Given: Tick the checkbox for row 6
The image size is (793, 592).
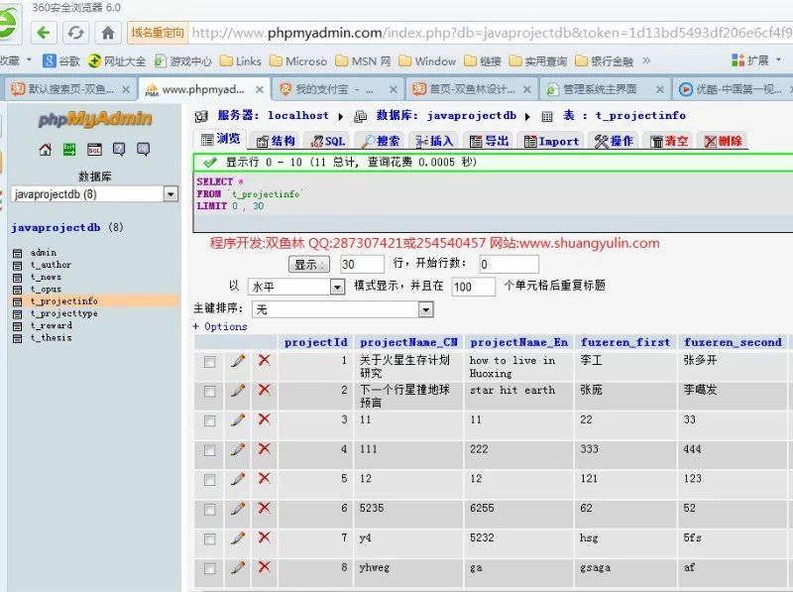Looking at the screenshot, I should [x=209, y=510].
